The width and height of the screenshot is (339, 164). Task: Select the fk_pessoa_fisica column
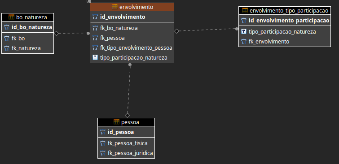[x=126, y=143]
